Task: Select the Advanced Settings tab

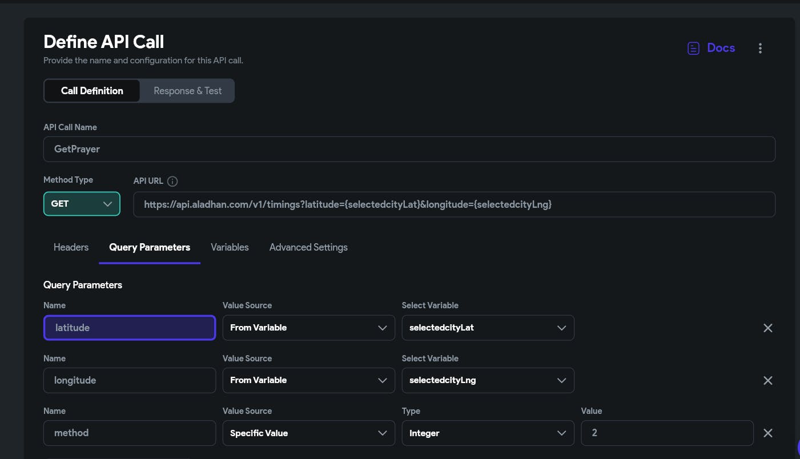Action: click(308, 247)
